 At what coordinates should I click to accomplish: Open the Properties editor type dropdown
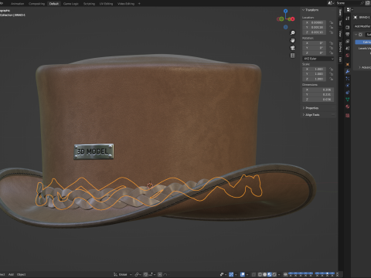point(350,10)
